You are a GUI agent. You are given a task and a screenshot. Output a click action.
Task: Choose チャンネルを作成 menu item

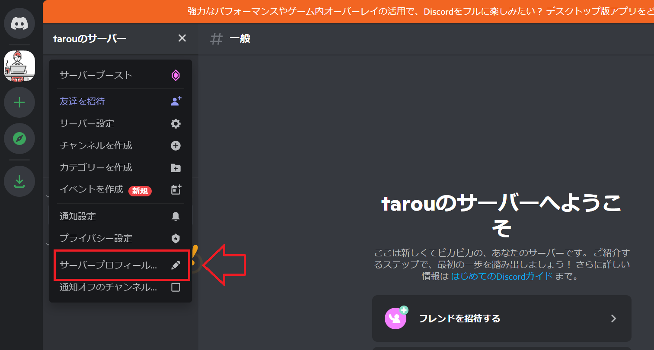121,145
